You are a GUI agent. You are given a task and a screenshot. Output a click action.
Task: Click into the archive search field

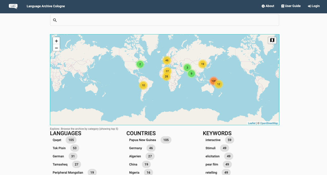tap(167, 20)
